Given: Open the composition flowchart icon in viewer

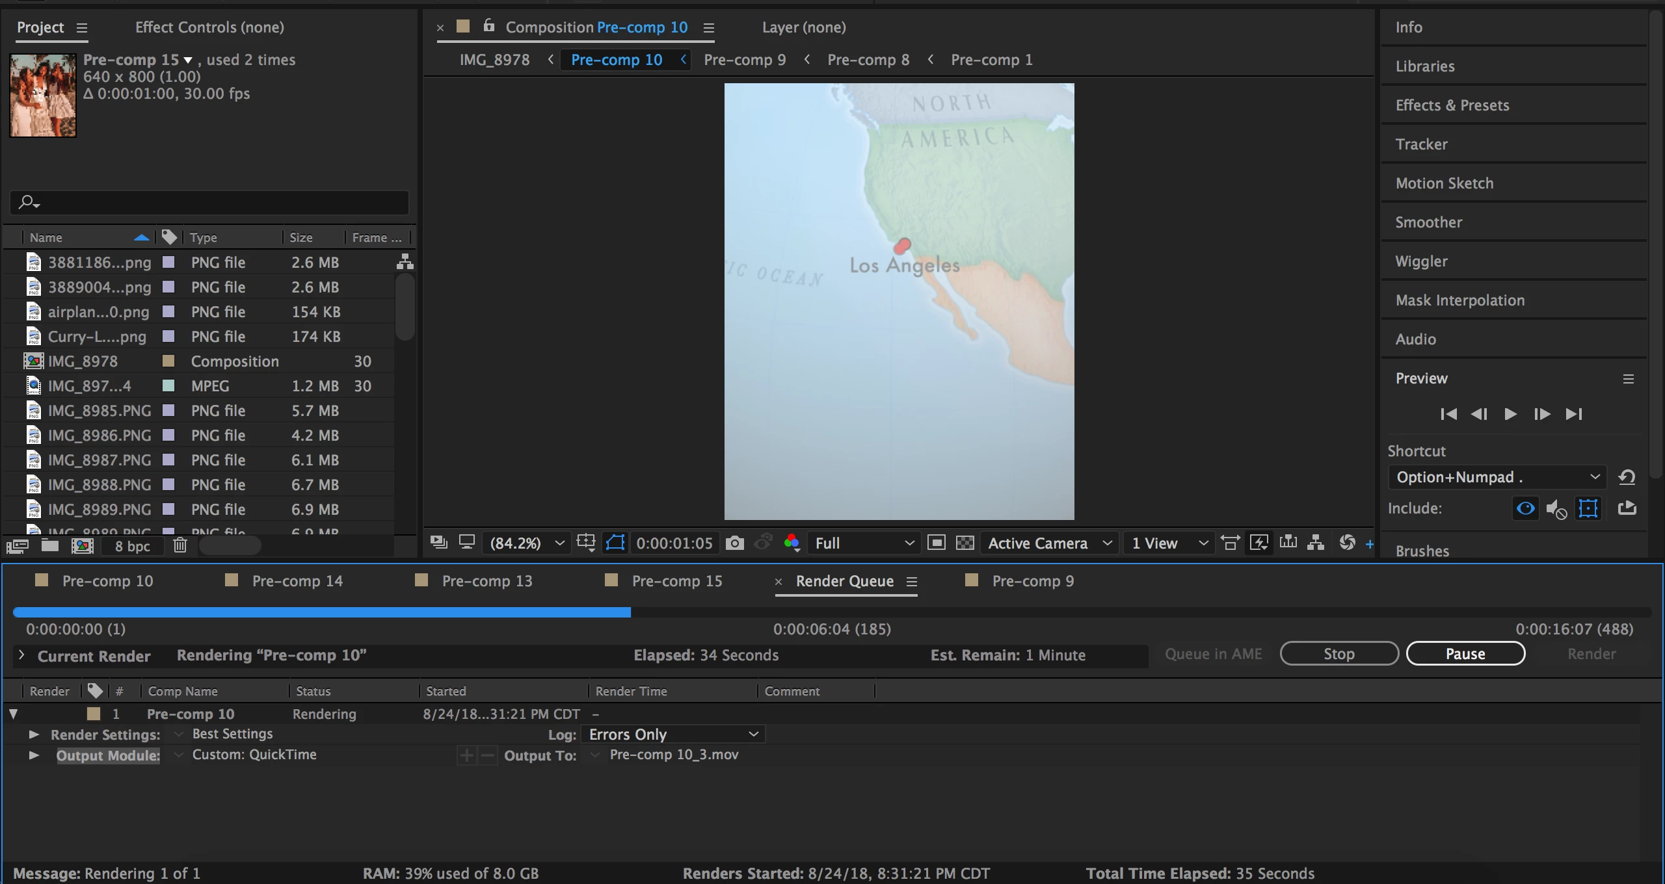Looking at the screenshot, I should pyautogui.click(x=1316, y=543).
